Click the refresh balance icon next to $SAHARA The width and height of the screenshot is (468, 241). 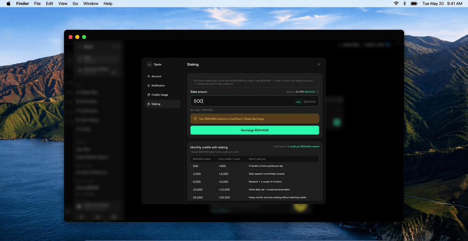click(x=317, y=92)
